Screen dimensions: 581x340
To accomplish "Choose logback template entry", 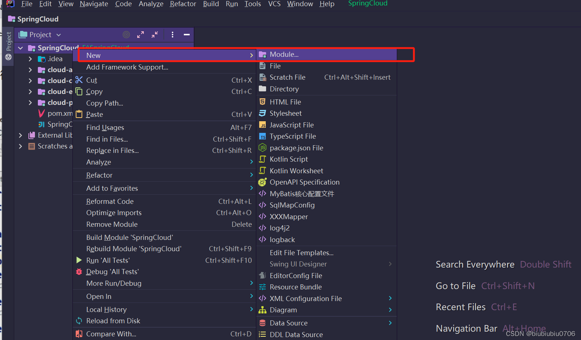I will tap(327, 240).
